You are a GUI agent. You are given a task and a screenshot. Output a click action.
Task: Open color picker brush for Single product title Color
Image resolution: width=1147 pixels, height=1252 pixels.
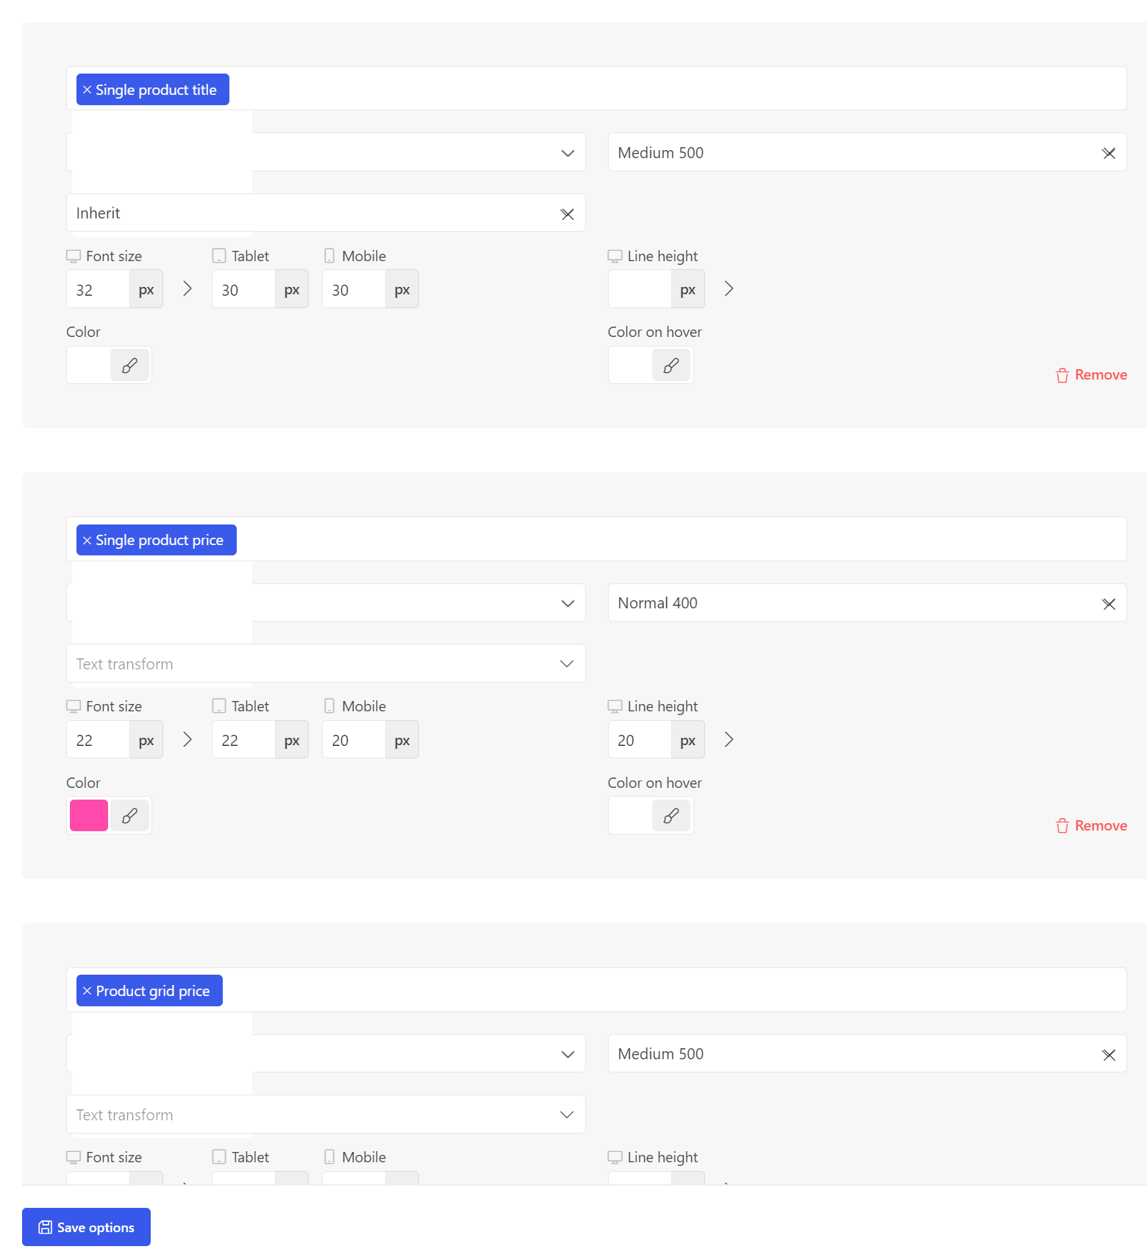click(129, 365)
